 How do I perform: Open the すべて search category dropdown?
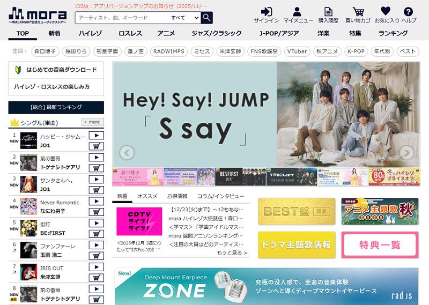click(x=184, y=18)
